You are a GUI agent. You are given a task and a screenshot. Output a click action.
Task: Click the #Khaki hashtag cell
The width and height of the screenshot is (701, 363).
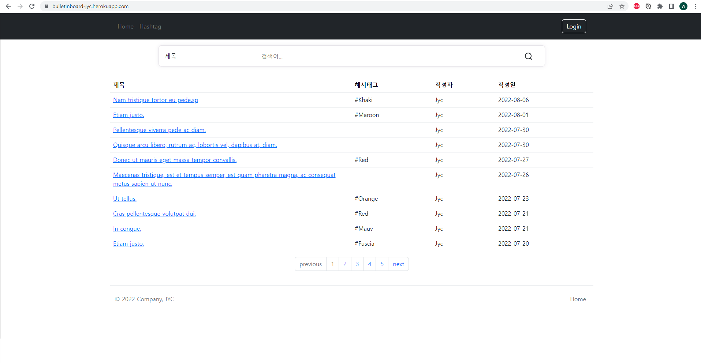[363, 100]
